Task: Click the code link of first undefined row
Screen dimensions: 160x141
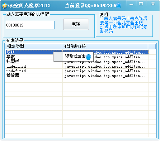Action: (105, 66)
